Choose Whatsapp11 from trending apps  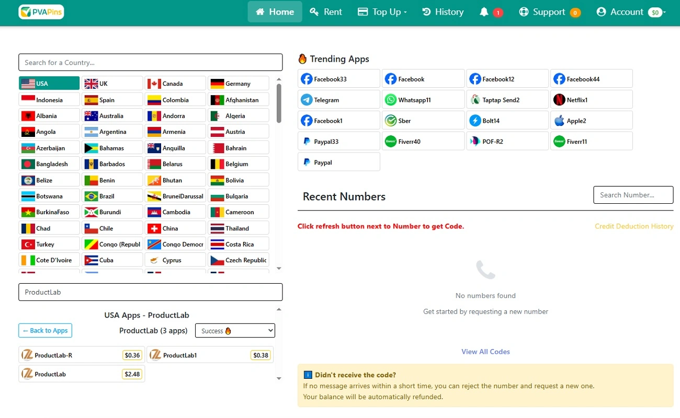[423, 99]
